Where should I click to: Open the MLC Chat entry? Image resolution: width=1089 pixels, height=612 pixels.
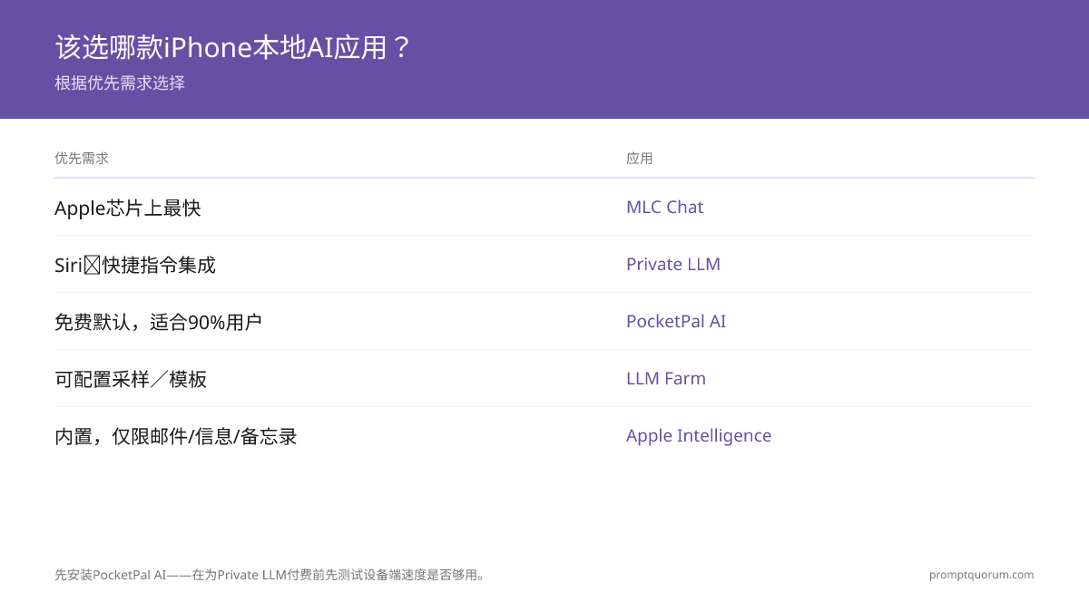665,207
